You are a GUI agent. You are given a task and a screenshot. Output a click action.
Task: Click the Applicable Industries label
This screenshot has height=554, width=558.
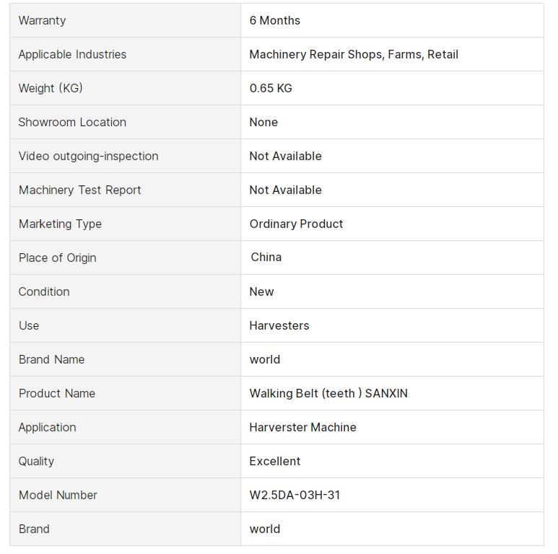click(72, 54)
